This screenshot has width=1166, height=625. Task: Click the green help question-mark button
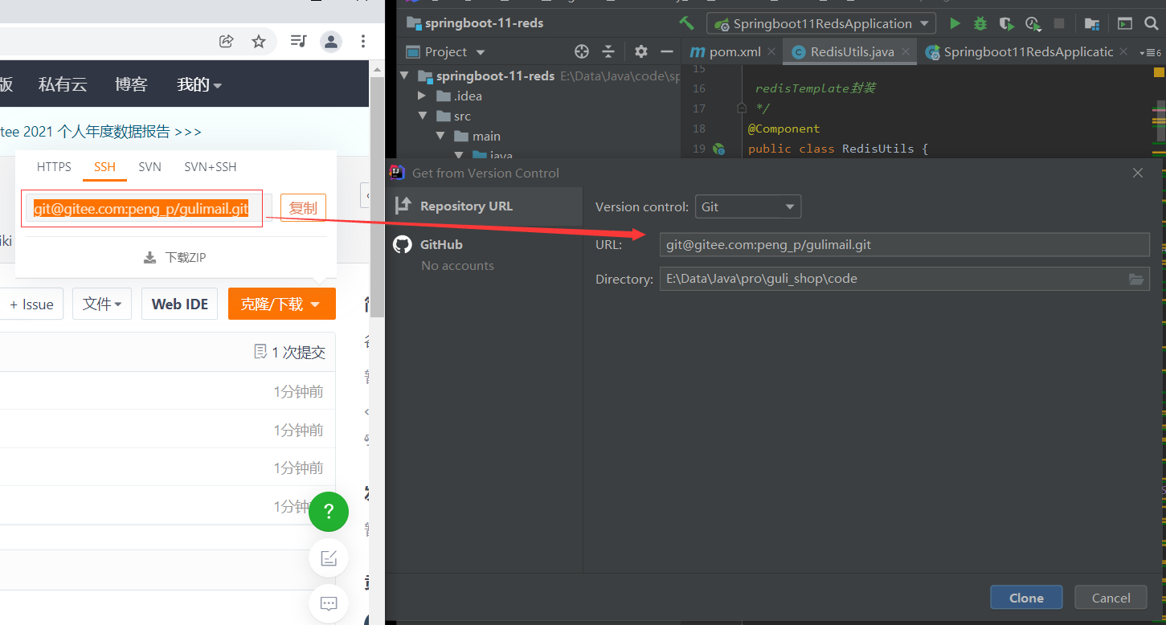click(x=329, y=511)
